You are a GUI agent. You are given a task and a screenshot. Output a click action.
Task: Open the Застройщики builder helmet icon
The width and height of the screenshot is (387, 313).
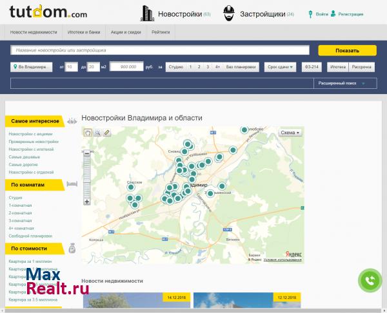[x=229, y=14]
